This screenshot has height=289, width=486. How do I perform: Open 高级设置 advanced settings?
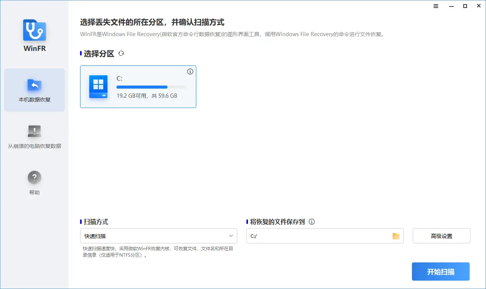click(441, 236)
